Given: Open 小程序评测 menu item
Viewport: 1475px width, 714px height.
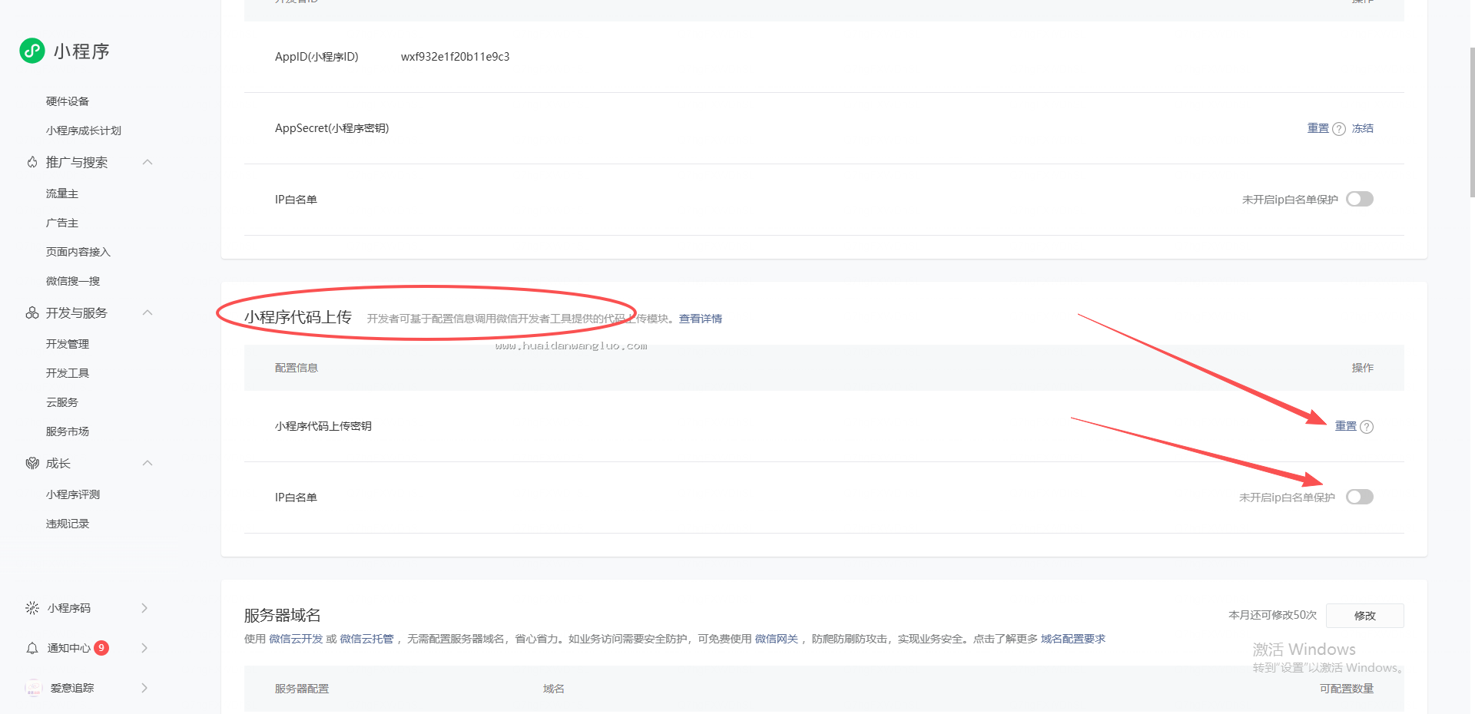Looking at the screenshot, I should pyautogui.click(x=73, y=494).
